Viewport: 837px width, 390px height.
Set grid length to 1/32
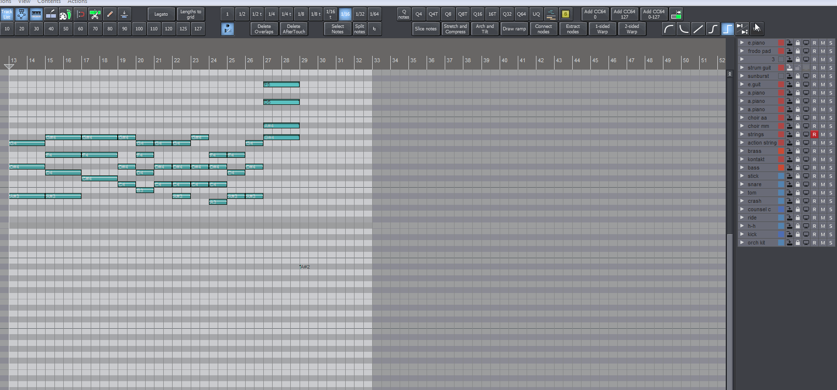coord(360,14)
